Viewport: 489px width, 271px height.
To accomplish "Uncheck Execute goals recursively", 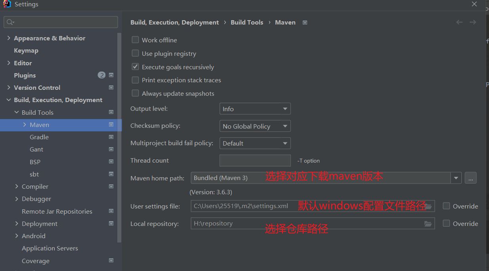I will pos(135,67).
